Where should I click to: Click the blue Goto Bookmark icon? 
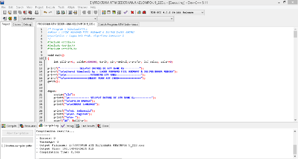(x=15, y=19)
